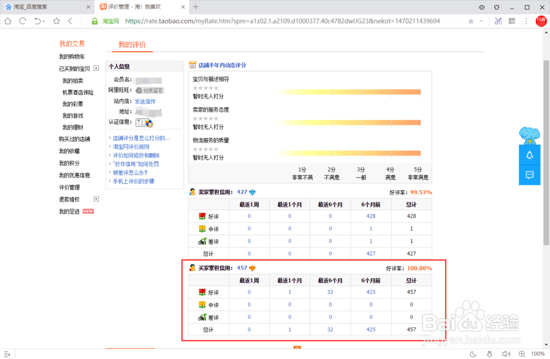Open 手机上评价的步骤 link
The image size is (550, 359).
134,181
